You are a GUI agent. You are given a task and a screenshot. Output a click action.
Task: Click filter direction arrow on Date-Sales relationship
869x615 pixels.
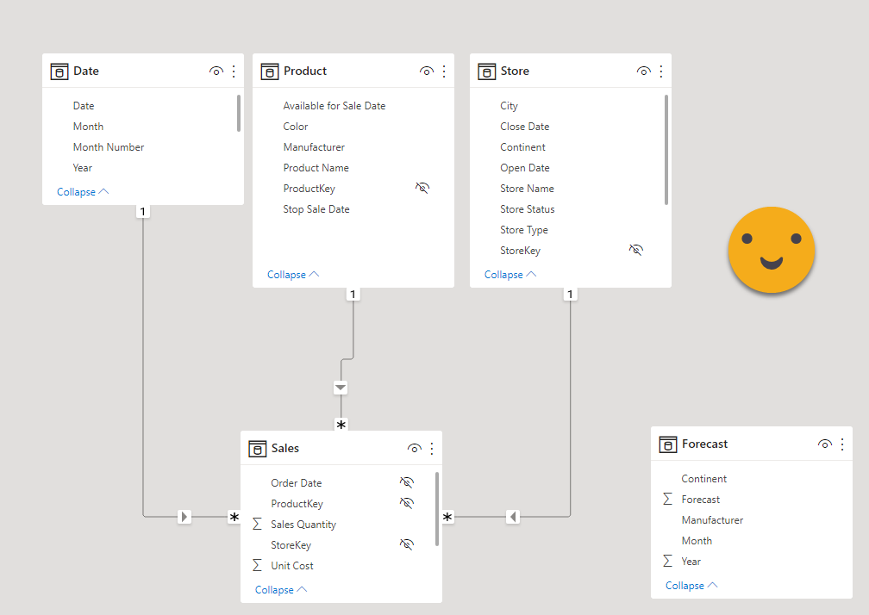click(184, 517)
